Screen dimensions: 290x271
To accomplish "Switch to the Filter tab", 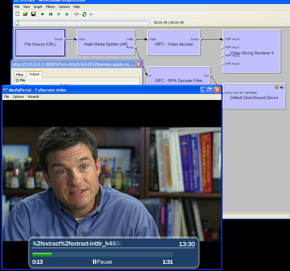I will click(20, 74).
